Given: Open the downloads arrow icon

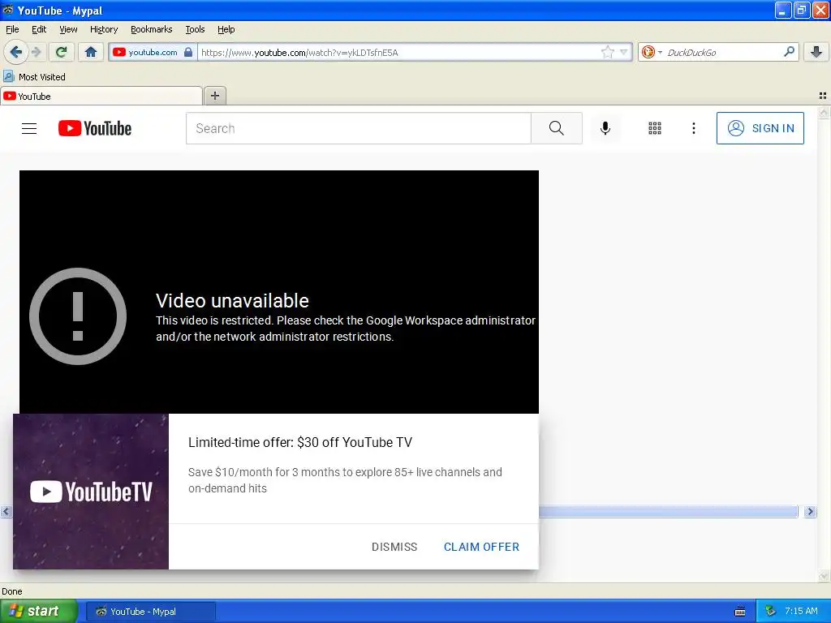Looking at the screenshot, I should click(816, 52).
